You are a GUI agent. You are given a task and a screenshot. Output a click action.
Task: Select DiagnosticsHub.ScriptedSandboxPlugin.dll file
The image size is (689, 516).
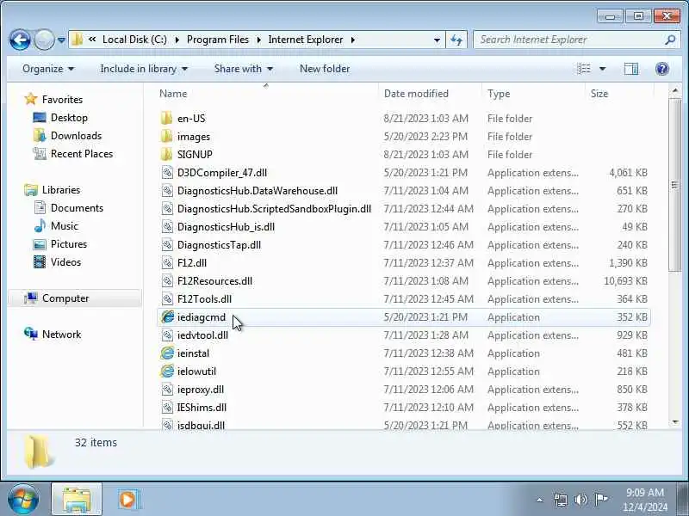(274, 208)
